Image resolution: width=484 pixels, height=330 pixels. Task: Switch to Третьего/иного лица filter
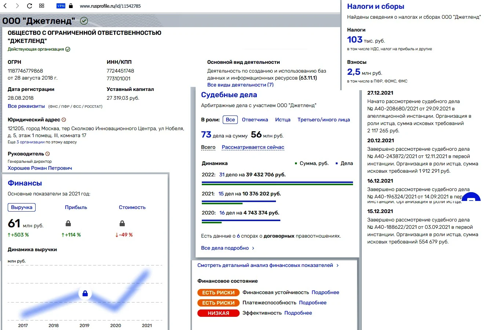click(x=324, y=120)
